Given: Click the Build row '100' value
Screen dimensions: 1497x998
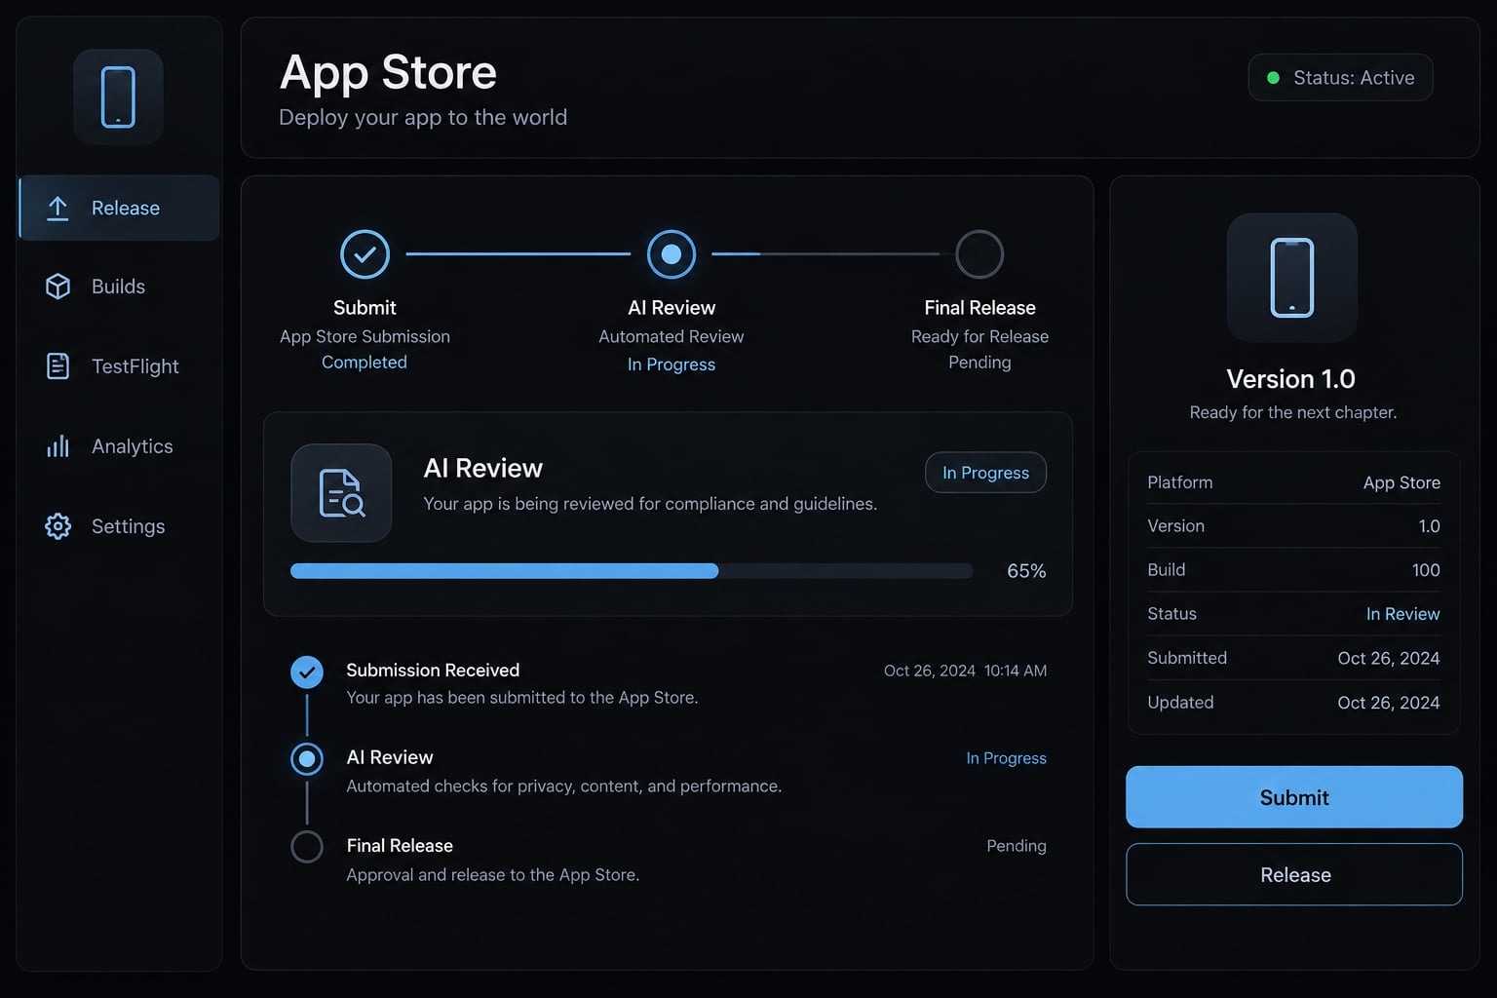Looking at the screenshot, I should click(x=1426, y=570).
